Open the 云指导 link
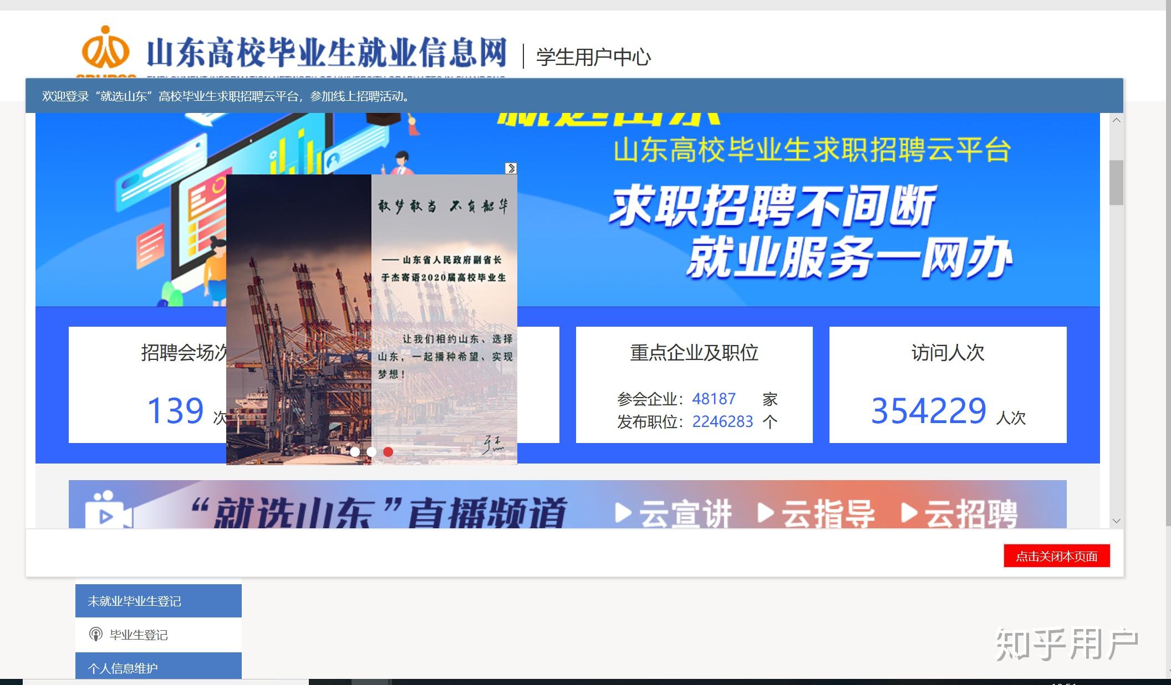Image resolution: width=1171 pixels, height=685 pixels. [x=817, y=513]
